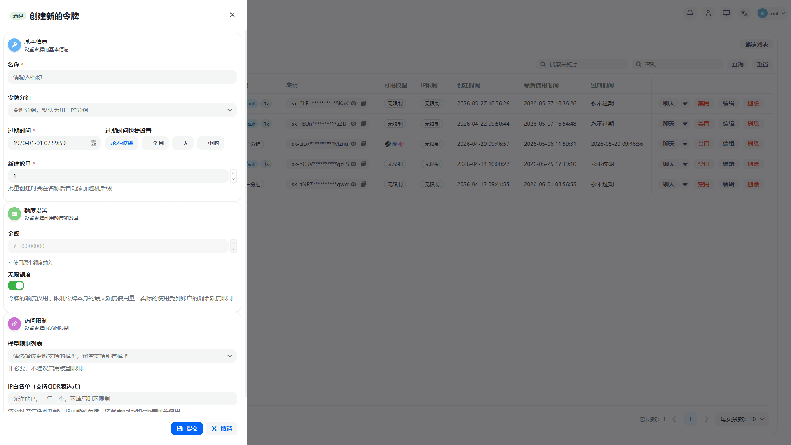791x445 pixels.
Task: Open chat for the sk-nCuV token
Action: tap(669, 164)
